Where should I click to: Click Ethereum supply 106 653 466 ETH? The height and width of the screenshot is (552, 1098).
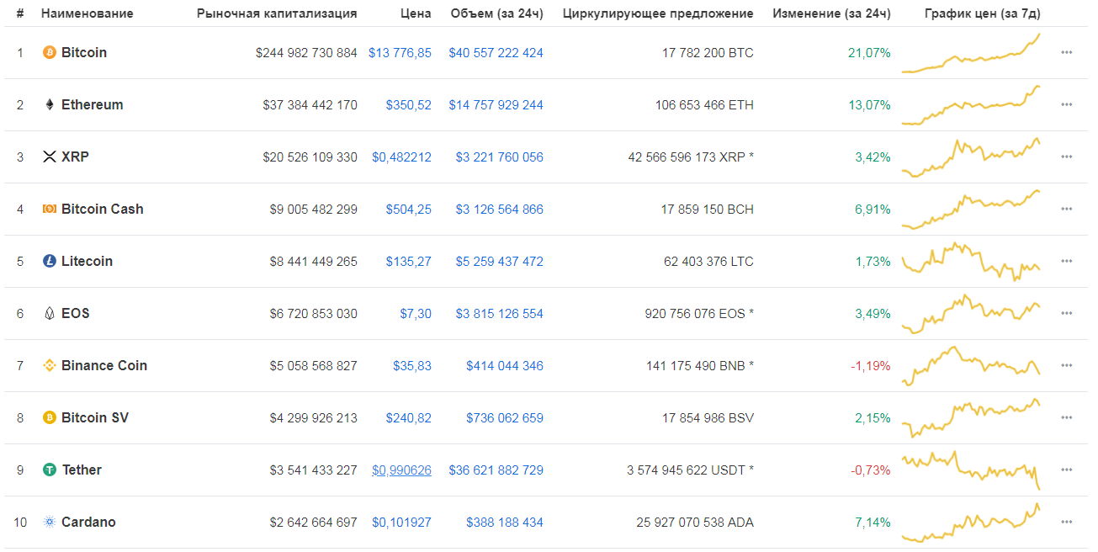tap(704, 104)
